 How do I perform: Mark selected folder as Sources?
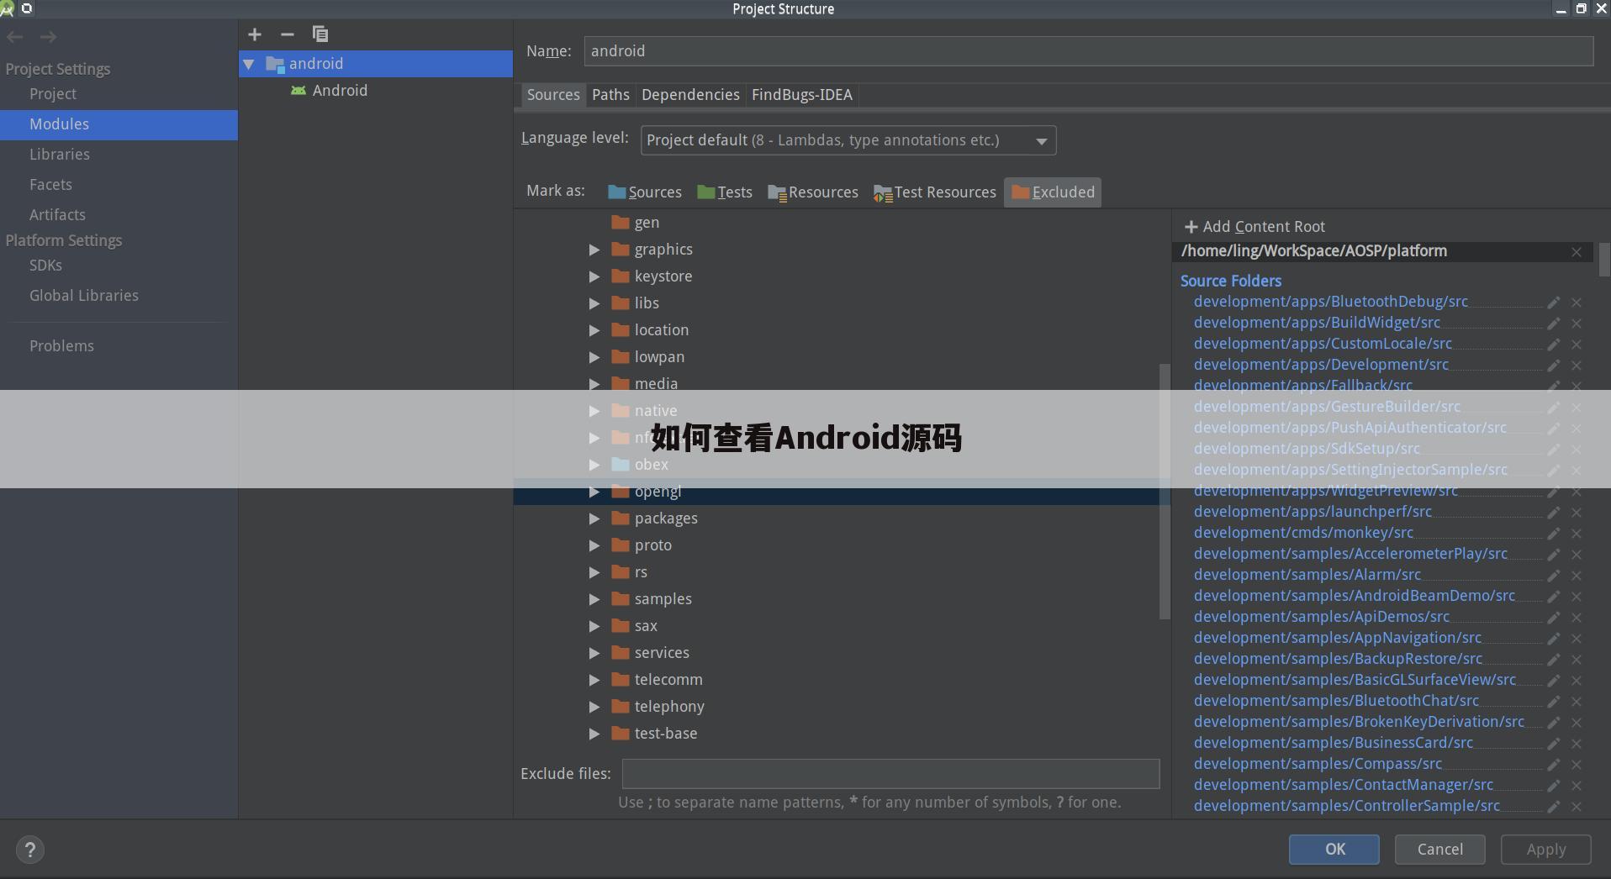click(x=645, y=192)
